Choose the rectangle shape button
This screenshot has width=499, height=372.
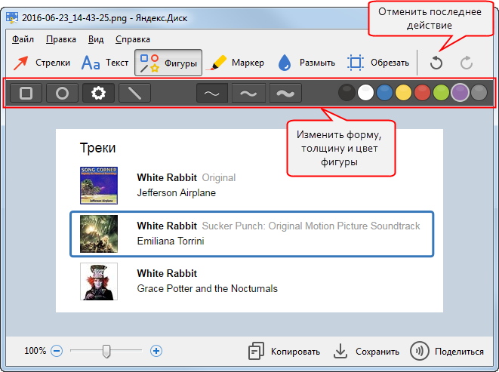tap(26, 93)
